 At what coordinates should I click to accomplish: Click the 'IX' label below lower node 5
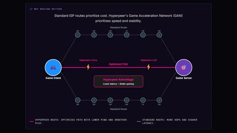click(143, 104)
